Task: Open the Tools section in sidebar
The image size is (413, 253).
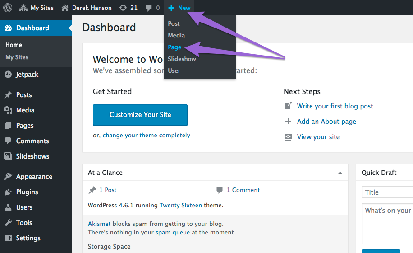Action: pyautogui.click(x=24, y=223)
